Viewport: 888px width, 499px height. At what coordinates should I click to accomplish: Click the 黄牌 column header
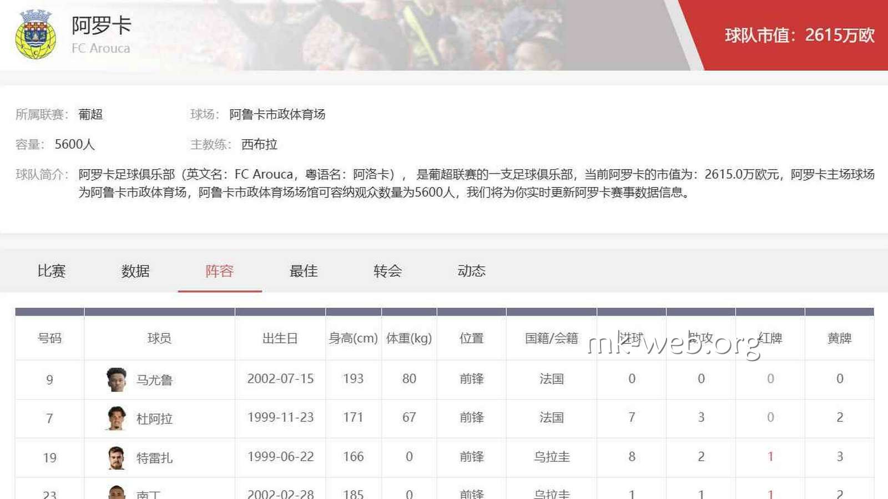click(839, 338)
